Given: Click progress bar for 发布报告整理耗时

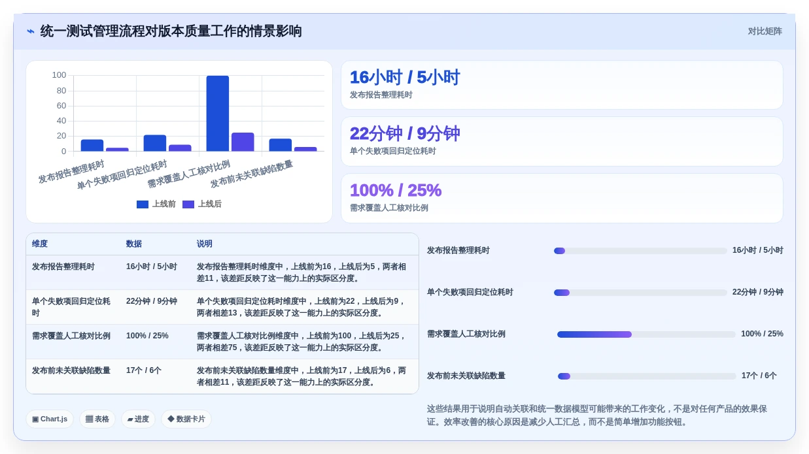Looking at the screenshot, I should coord(640,251).
